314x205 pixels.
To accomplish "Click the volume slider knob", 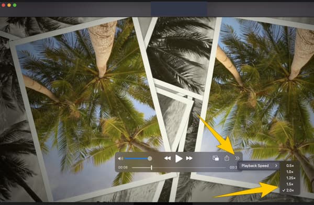I will click(150, 158).
